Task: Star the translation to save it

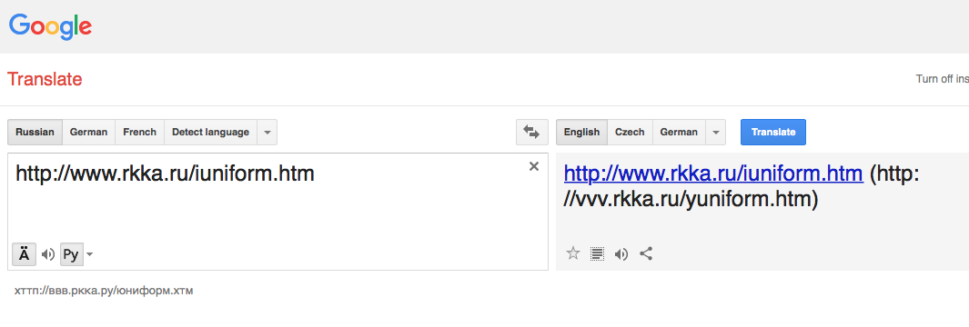Action: 573,253
